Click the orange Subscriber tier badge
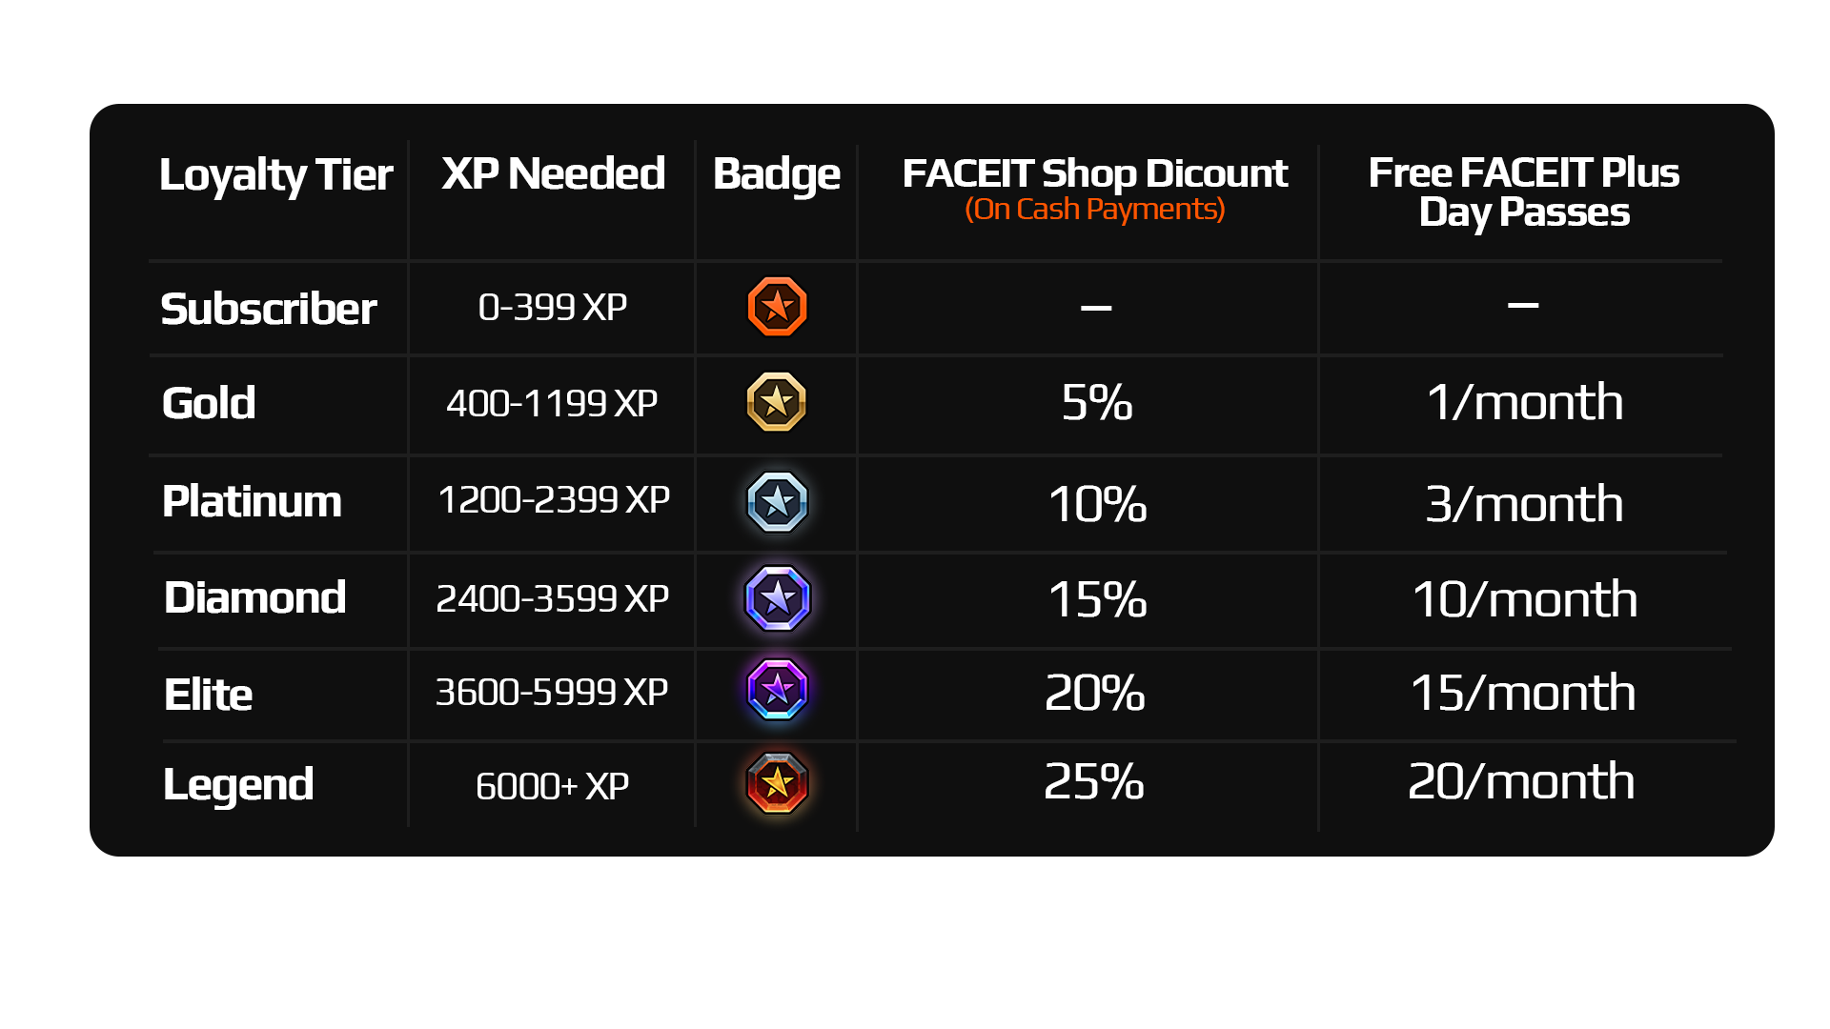The height and width of the screenshot is (1029, 1830). pos(777,307)
